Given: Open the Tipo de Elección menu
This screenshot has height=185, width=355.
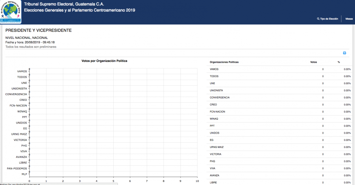Looking at the screenshot, I should (329, 18).
